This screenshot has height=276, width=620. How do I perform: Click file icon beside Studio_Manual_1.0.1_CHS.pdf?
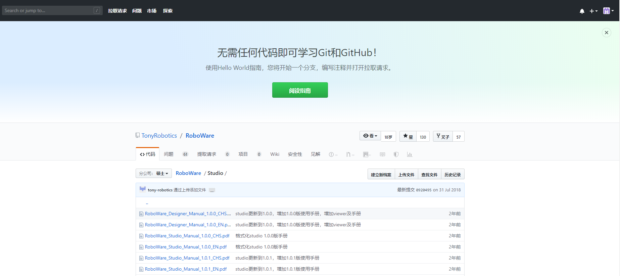click(141, 258)
